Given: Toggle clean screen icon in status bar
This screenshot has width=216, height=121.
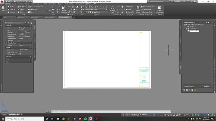Looking at the screenshot, I should coord(212,115).
